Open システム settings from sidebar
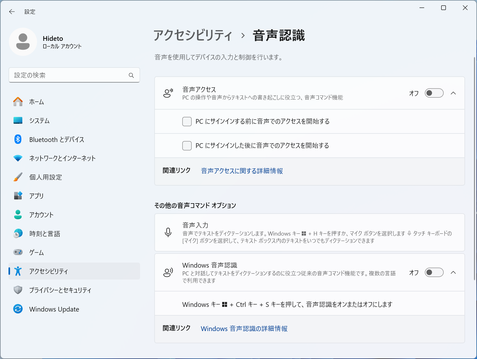Image resolution: width=477 pixels, height=359 pixels. [39, 121]
